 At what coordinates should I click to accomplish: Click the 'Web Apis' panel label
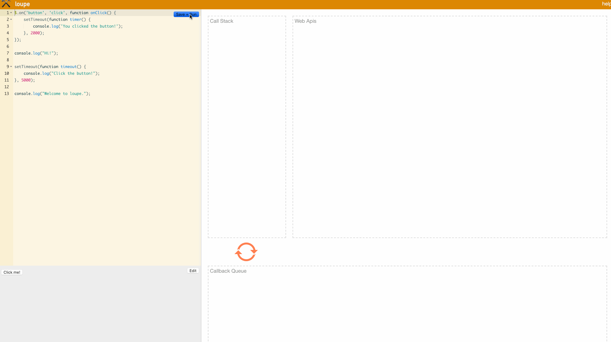click(305, 21)
